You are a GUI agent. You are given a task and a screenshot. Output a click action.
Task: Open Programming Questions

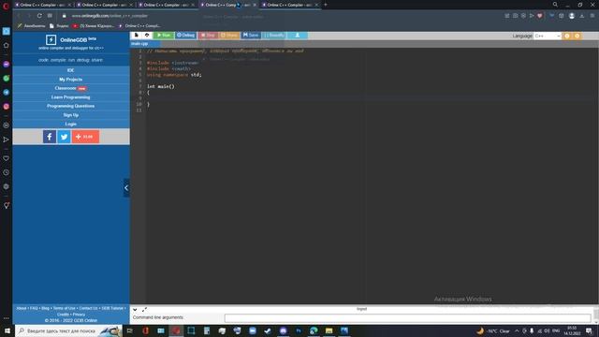coord(71,106)
